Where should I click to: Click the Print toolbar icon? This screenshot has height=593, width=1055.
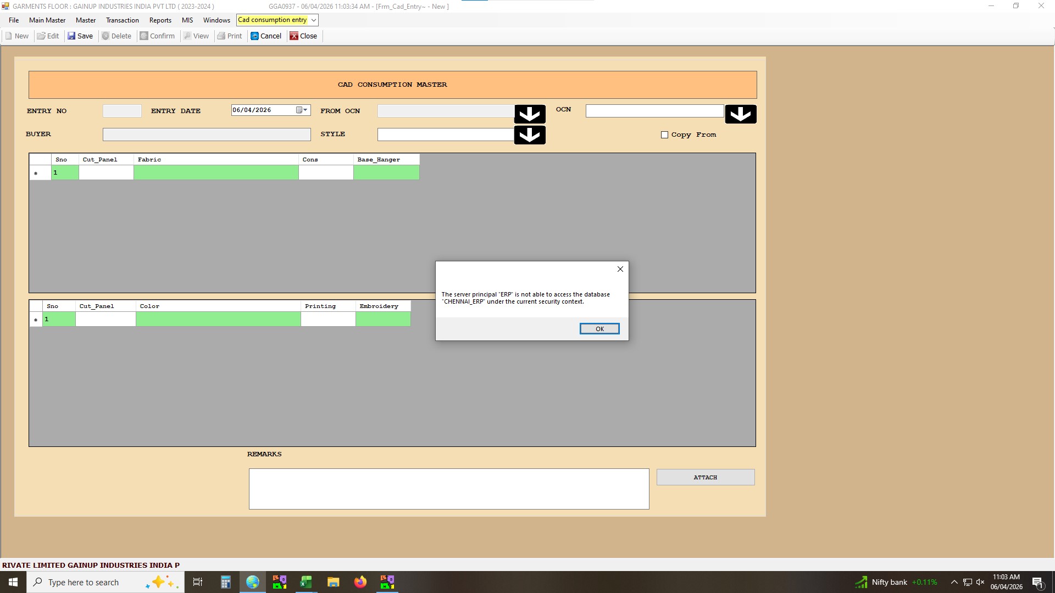(x=221, y=36)
